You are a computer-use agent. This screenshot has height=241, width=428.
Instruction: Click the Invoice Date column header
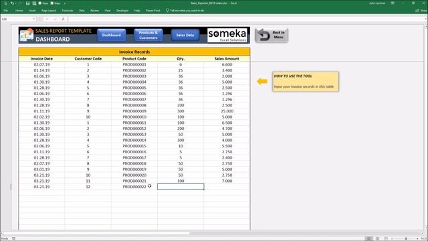(x=41, y=59)
